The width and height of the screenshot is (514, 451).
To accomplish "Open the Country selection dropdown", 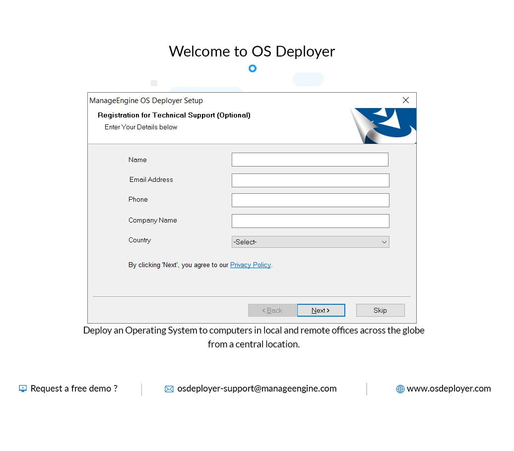I will point(310,242).
